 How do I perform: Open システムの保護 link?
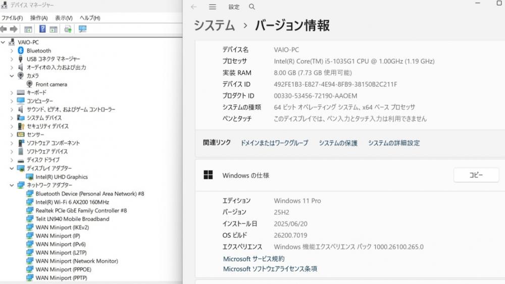pyautogui.click(x=338, y=143)
